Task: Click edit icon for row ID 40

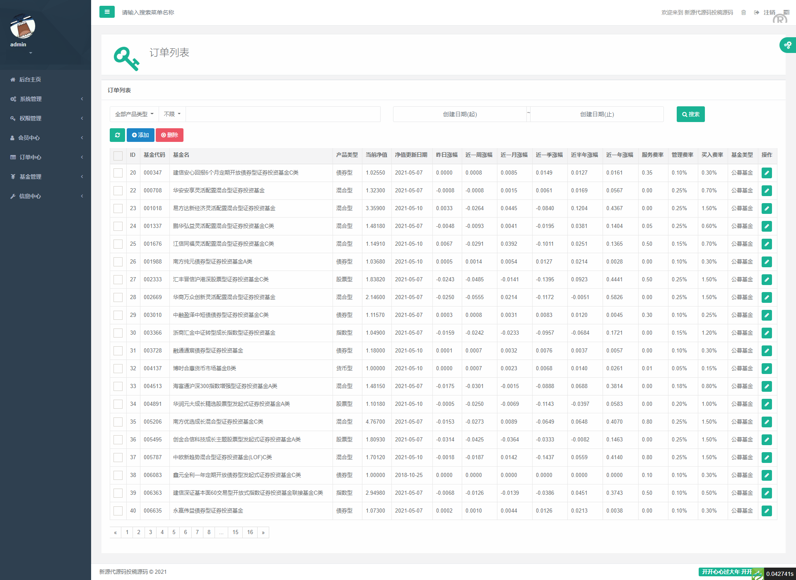Action: pyautogui.click(x=767, y=511)
